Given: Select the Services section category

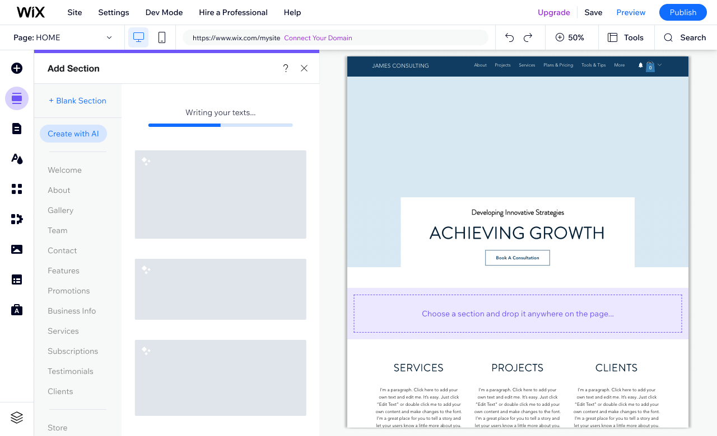Looking at the screenshot, I should pyautogui.click(x=63, y=331).
